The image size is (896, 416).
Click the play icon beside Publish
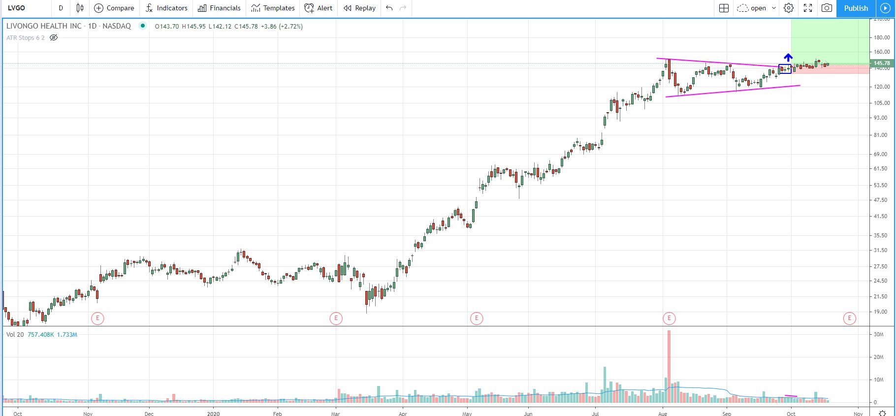[x=885, y=8]
